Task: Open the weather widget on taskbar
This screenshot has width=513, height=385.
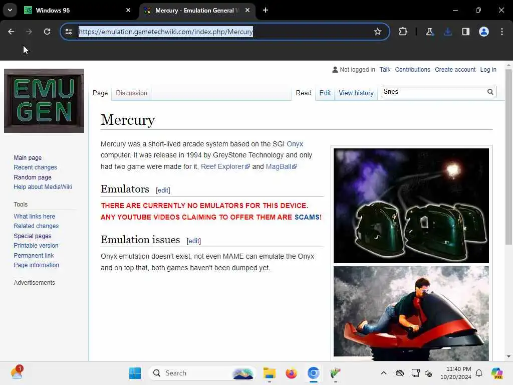Action: 17,372
